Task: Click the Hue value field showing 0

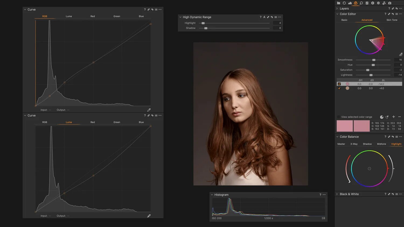Action: (398, 65)
